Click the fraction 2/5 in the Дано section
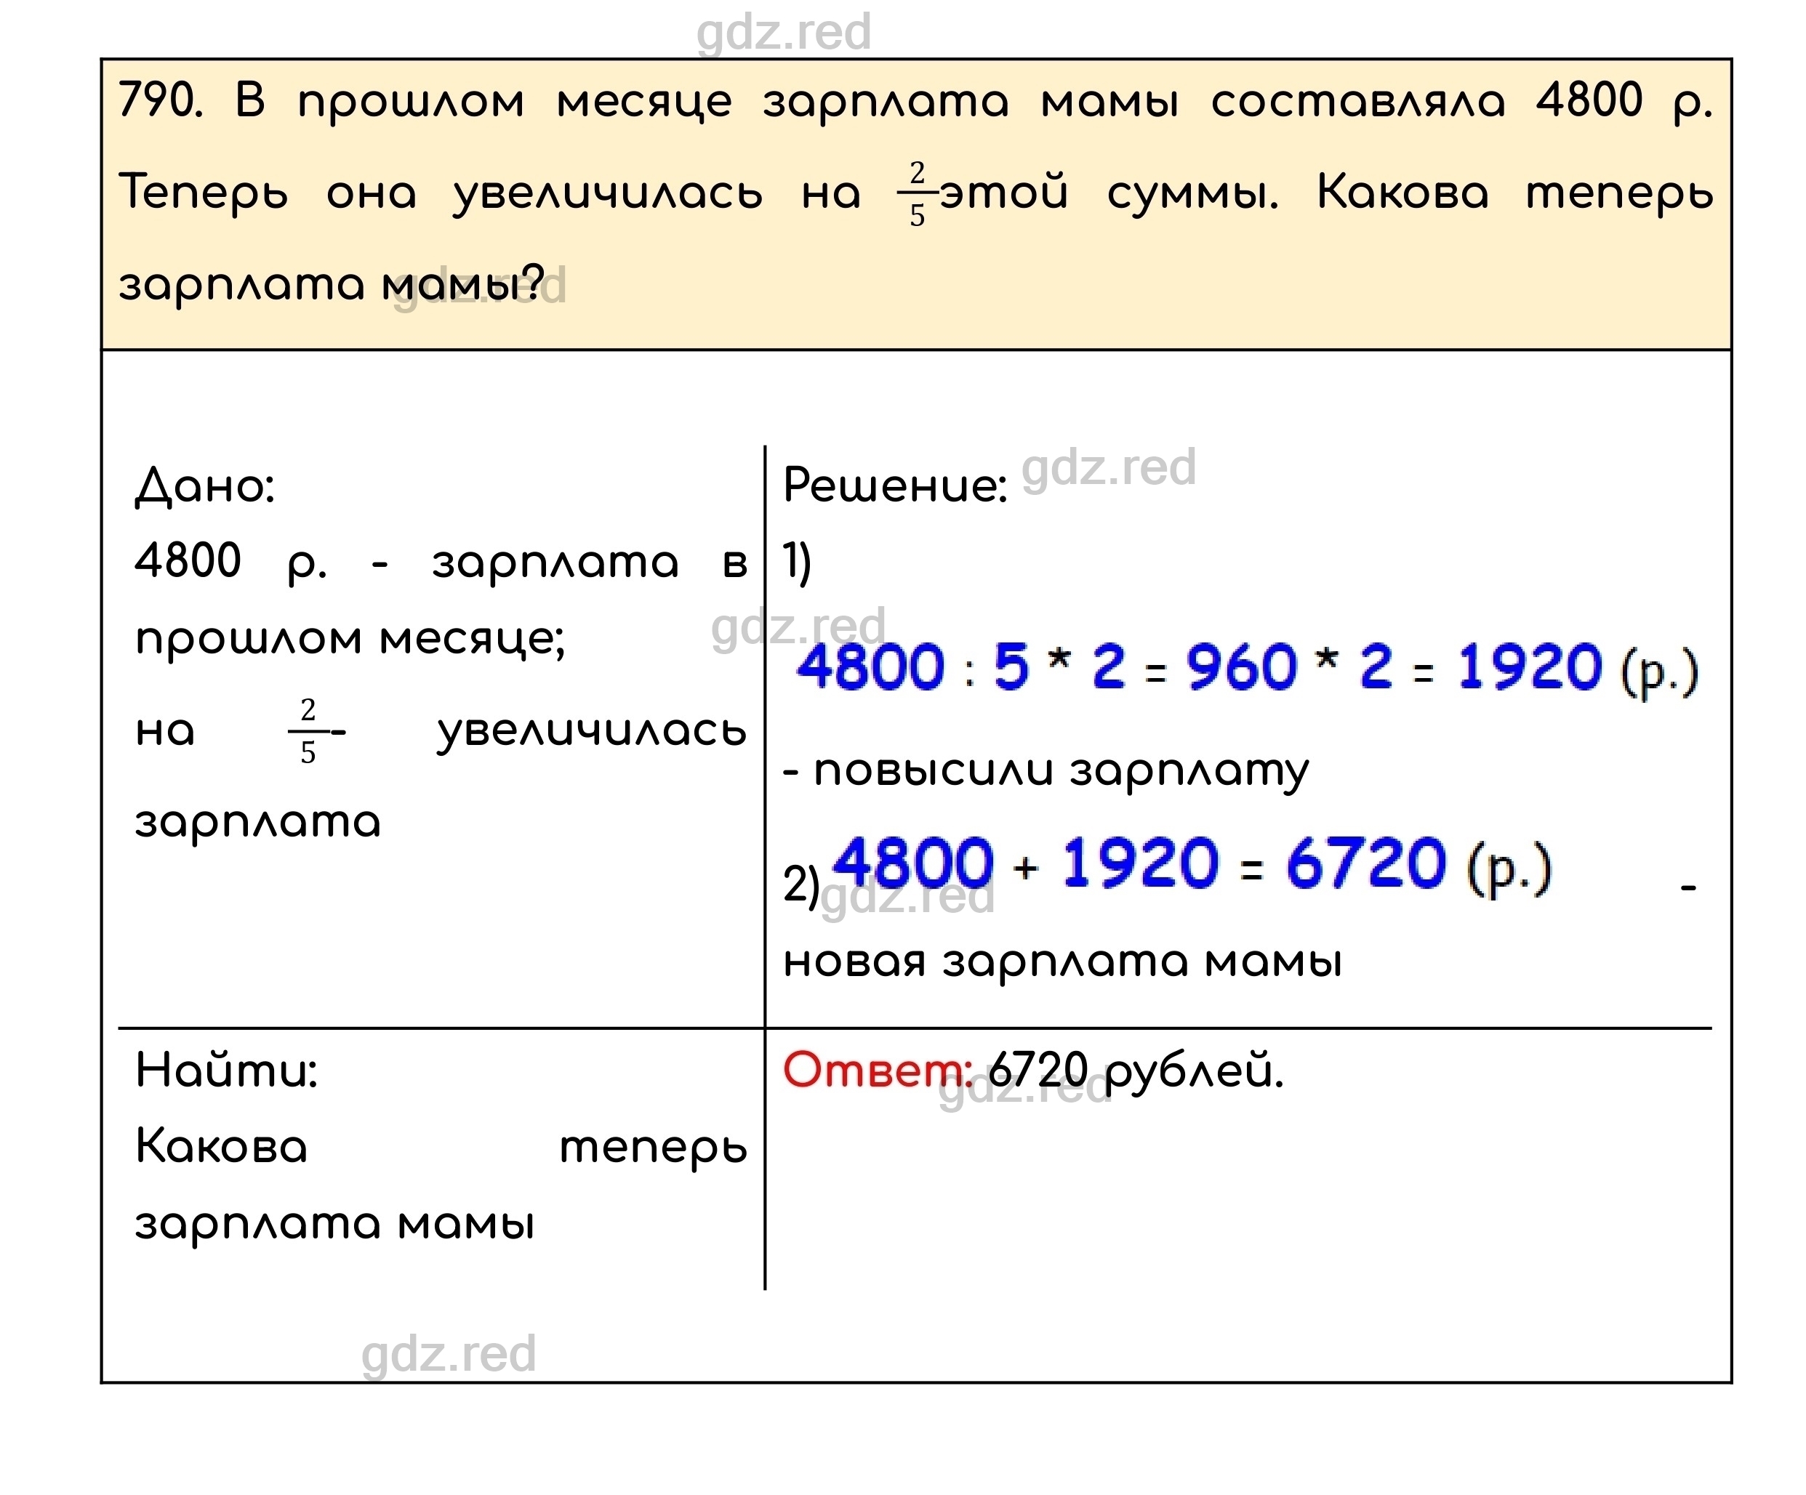Image resolution: width=1806 pixels, height=1495 pixels. coord(308,732)
